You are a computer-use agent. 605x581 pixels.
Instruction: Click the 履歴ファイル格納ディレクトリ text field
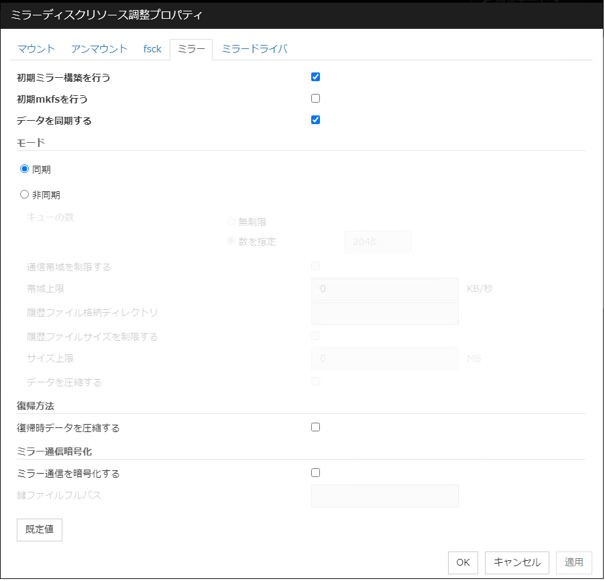385,313
